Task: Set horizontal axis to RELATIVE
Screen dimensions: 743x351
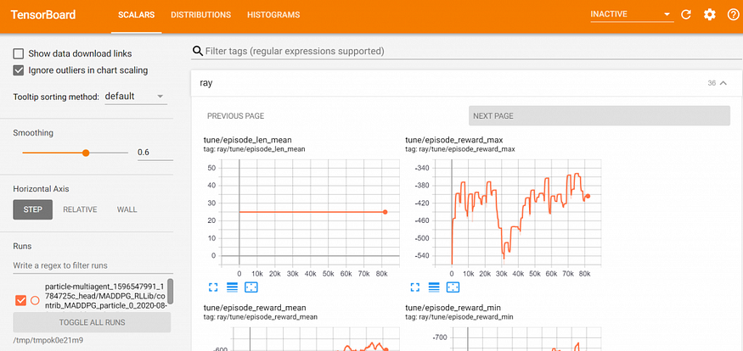Action: click(80, 209)
